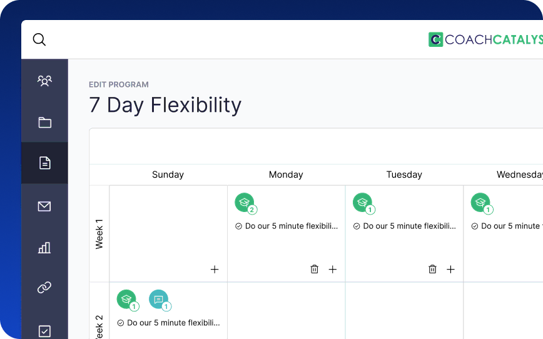The width and height of the screenshot is (543, 339).
Task: Open the bar chart reports icon
Action: [x=44, y=248]
